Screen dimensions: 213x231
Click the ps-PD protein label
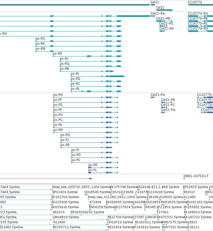tap(76, 155)
